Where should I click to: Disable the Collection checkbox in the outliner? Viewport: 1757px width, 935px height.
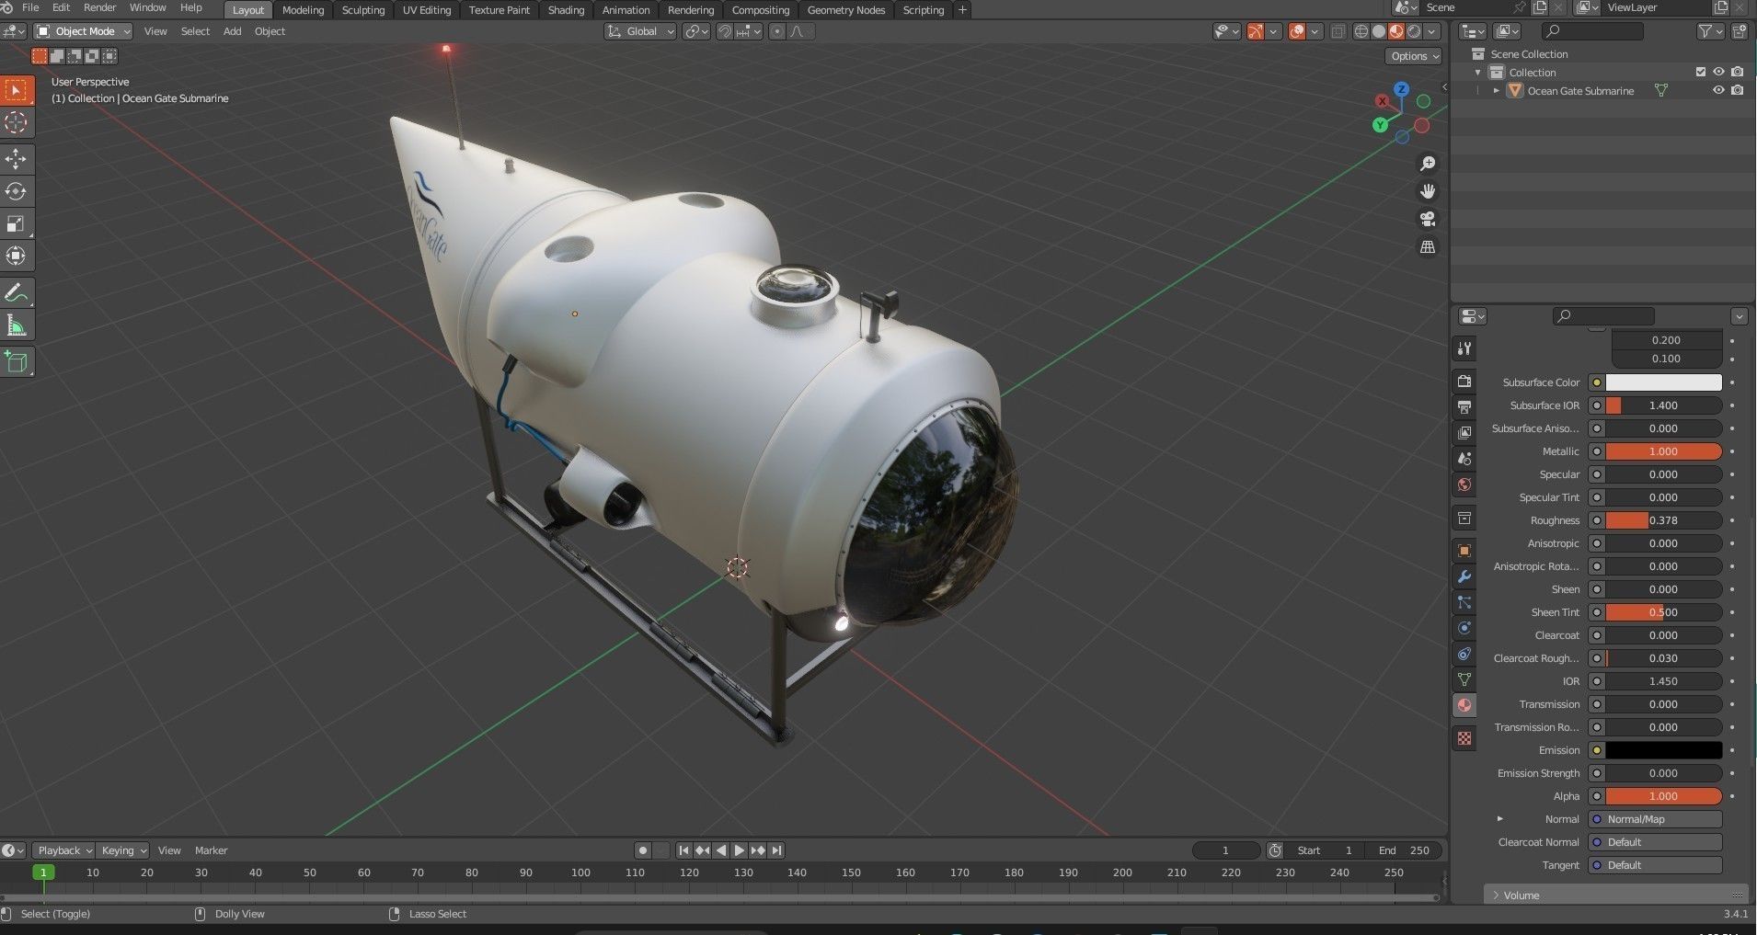click(x=1697, y=72)
